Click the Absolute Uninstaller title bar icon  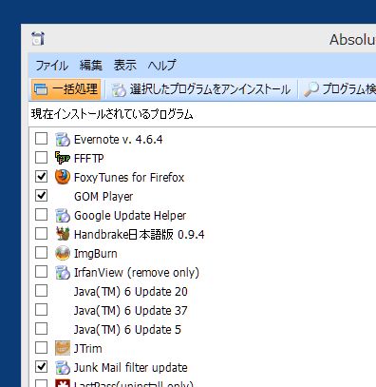pos(38,39)
